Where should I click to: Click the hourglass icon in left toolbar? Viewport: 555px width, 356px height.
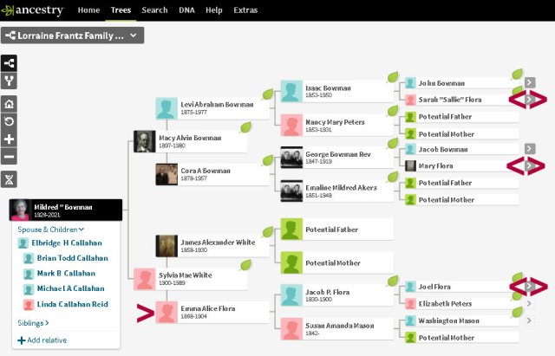[x=9, y=178]
